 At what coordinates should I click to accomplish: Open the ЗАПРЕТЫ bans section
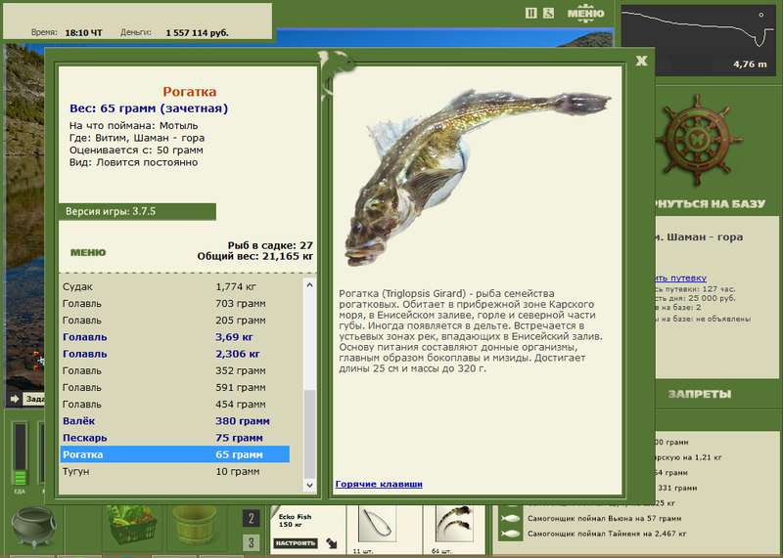(699, 394)
